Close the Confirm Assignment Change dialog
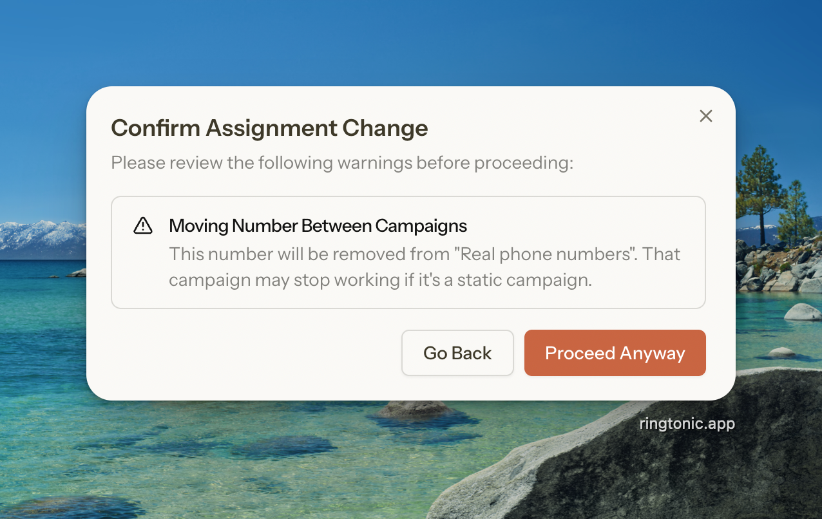Viewport: 822px width, 519px height. coord(706,116)
